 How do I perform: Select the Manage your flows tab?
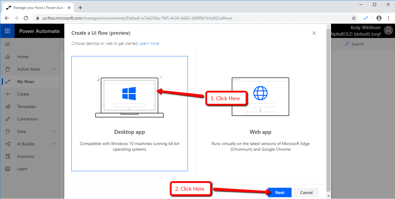39,8
